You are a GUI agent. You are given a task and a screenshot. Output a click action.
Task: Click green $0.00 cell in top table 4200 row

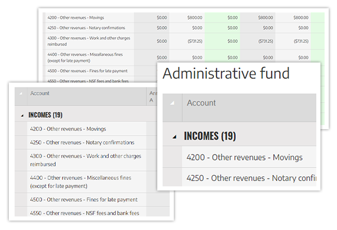click(222, 18)
